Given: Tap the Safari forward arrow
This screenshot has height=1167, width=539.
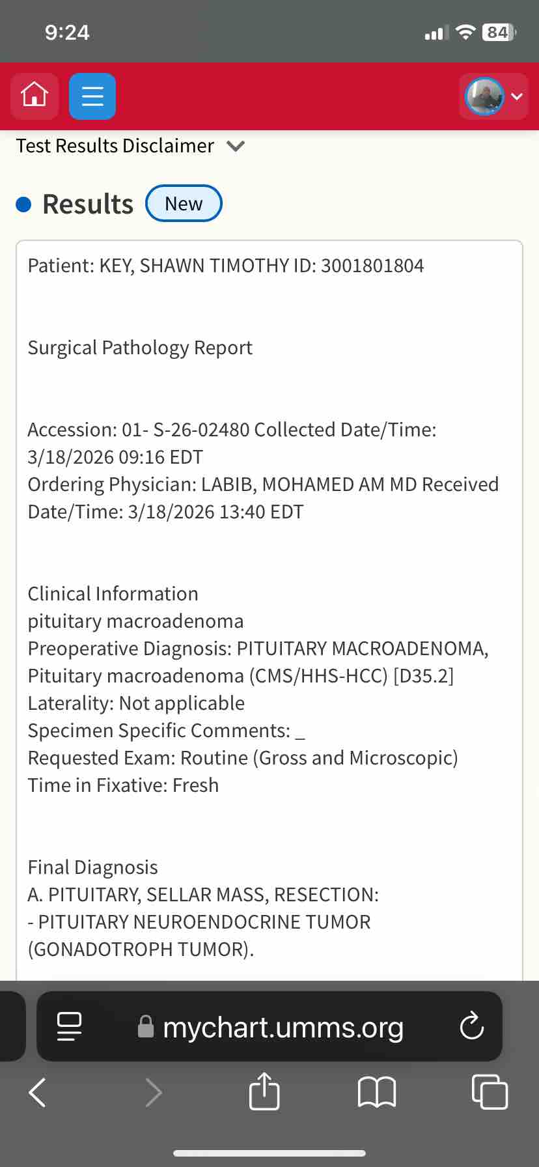Looking at the screenshot, I should (x=154, y=1092).
